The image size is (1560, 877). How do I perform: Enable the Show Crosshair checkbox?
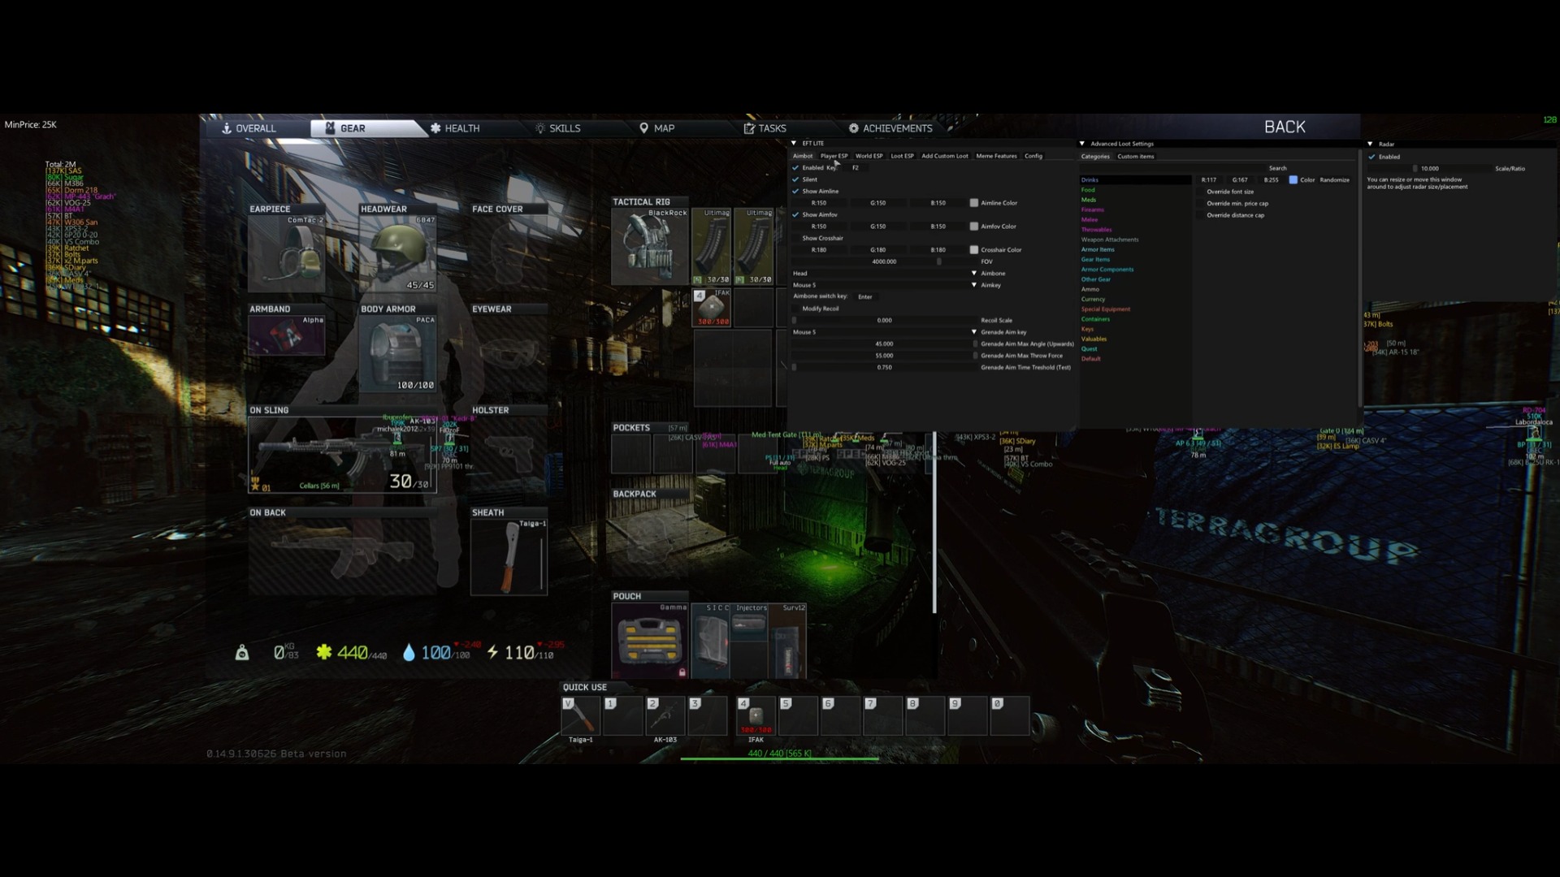(795, 238)
